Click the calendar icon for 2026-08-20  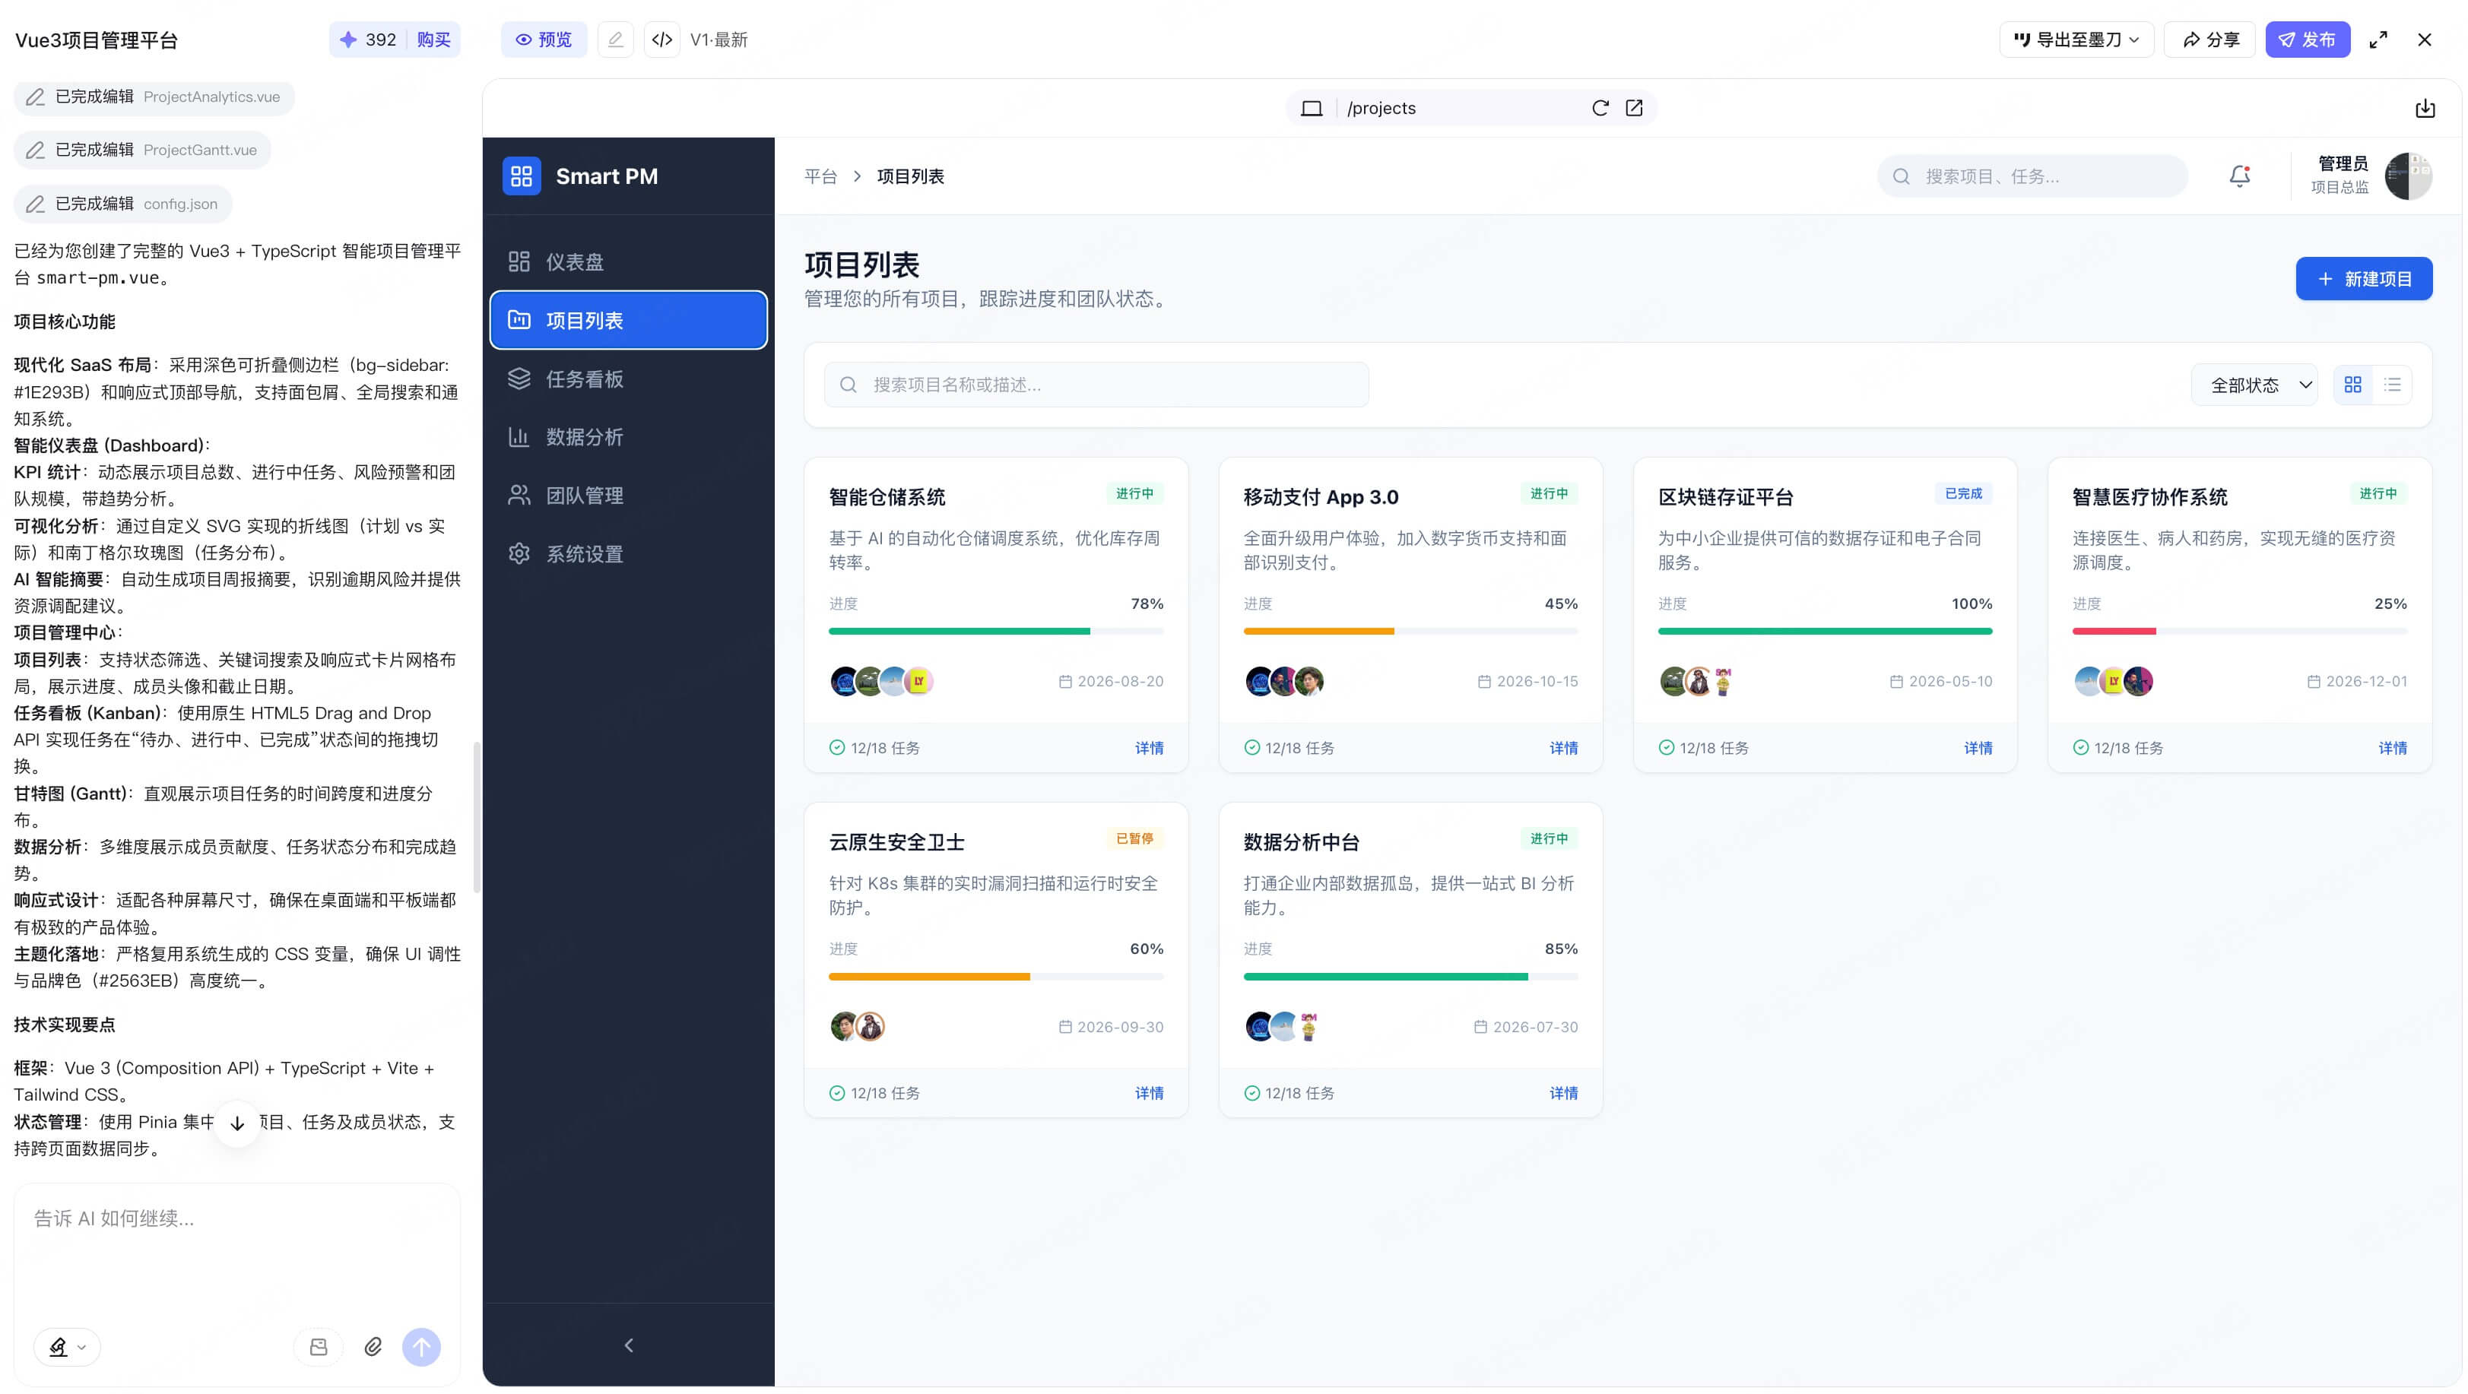coord(1064,681)
